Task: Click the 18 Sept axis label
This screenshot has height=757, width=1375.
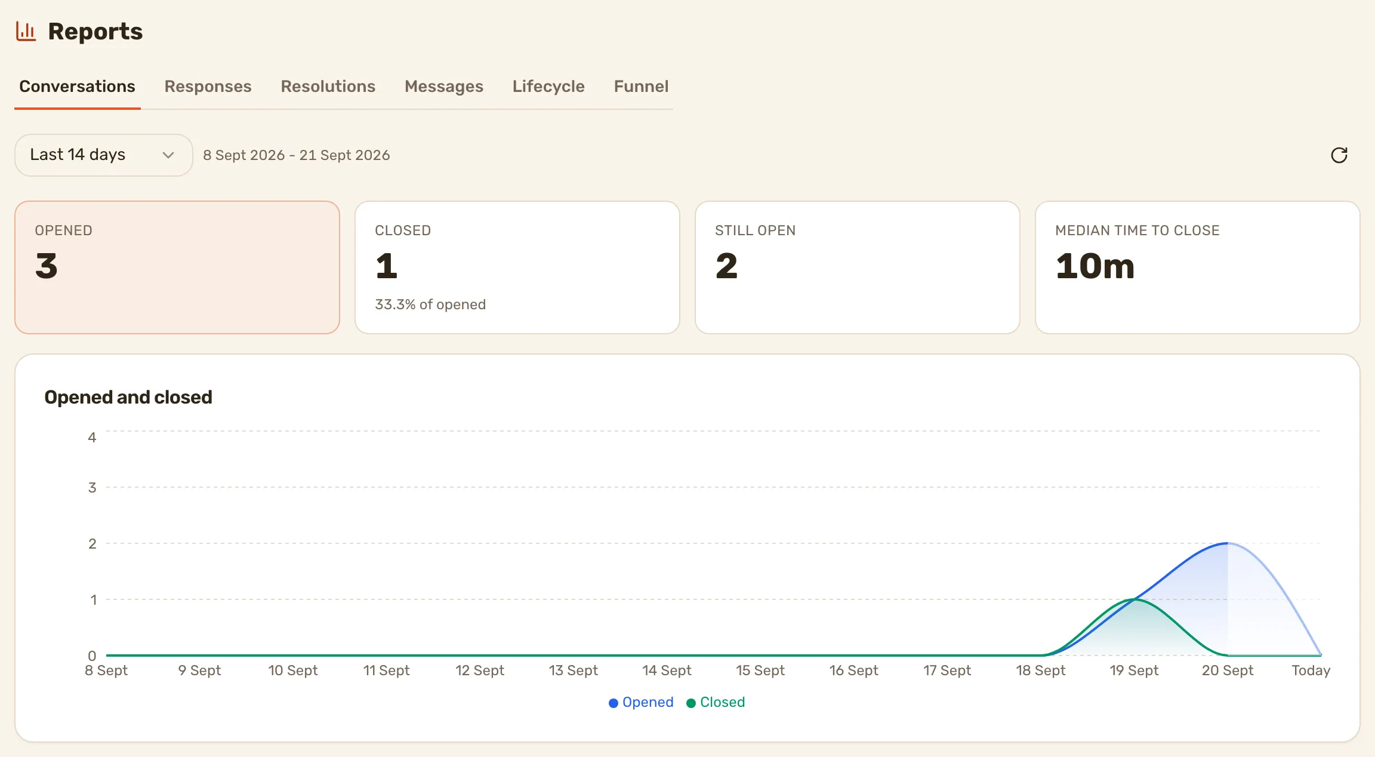Action: [x=1041, y=670]
